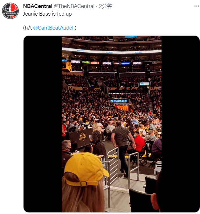Click the '(h/t' text before the mention

pyautogui.click(x=28, y=28)
